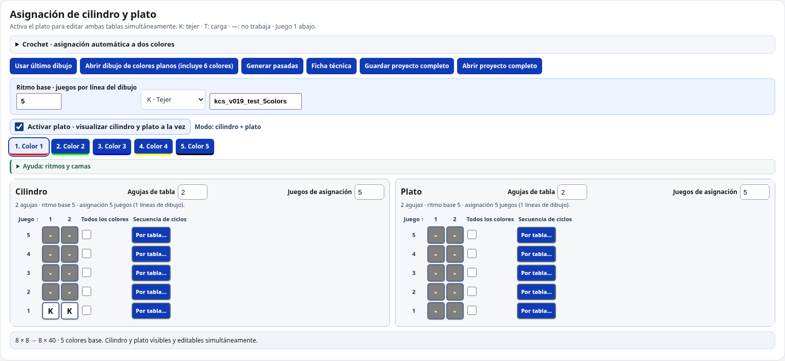785x361 pixels.
Task: Open 'Ficha técnica'
Action: click(x=332, y=66)
